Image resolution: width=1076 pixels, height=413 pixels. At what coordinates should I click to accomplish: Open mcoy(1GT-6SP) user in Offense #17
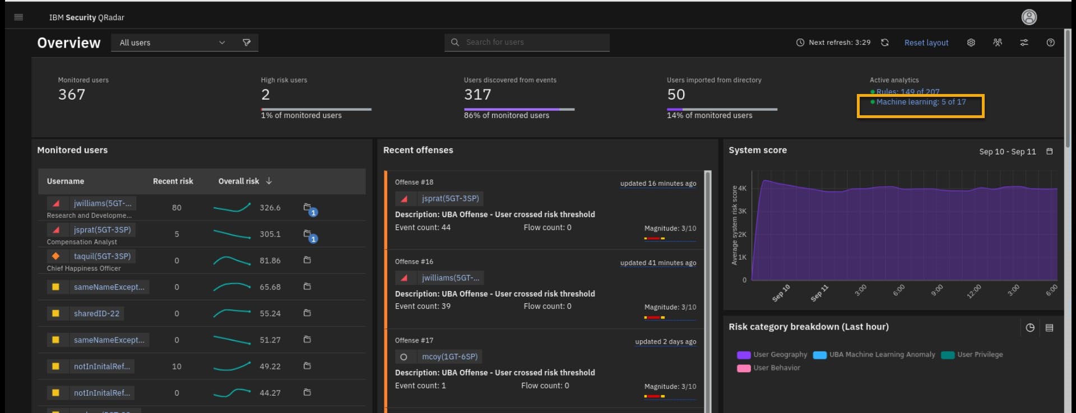pyautogui.click(x=450, y=357)
